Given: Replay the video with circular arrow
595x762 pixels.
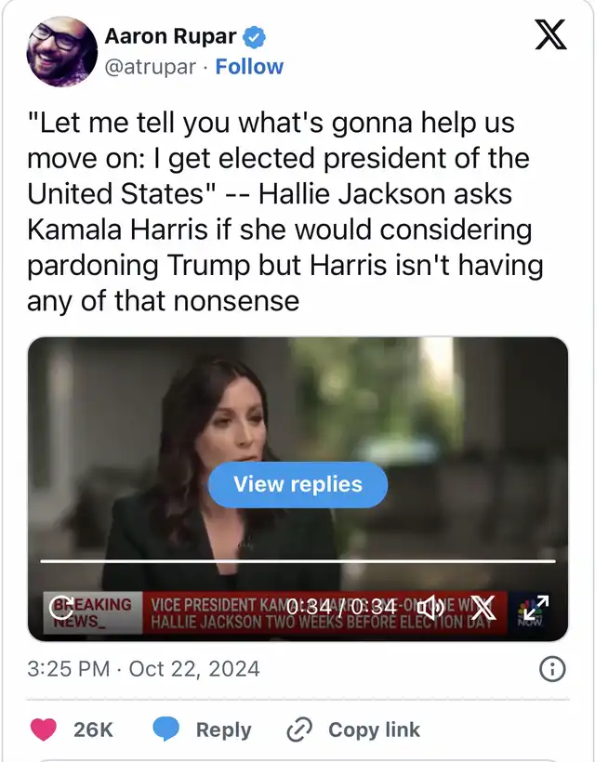Looking at the screenshot, I should tap(62, 607).
